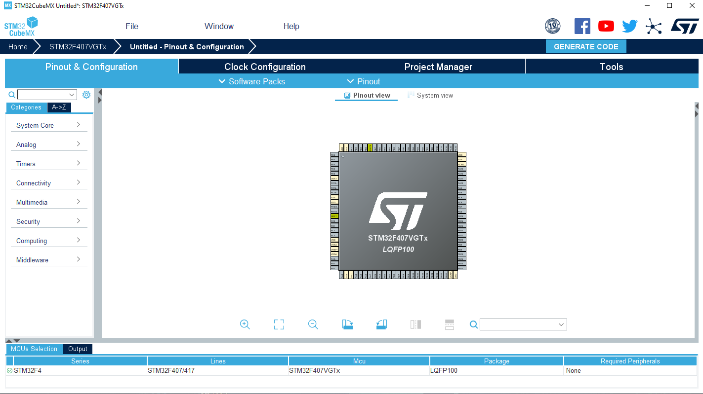
Task: Expand the System Core category
Action: pyautogui.click(x=48, y=125)
